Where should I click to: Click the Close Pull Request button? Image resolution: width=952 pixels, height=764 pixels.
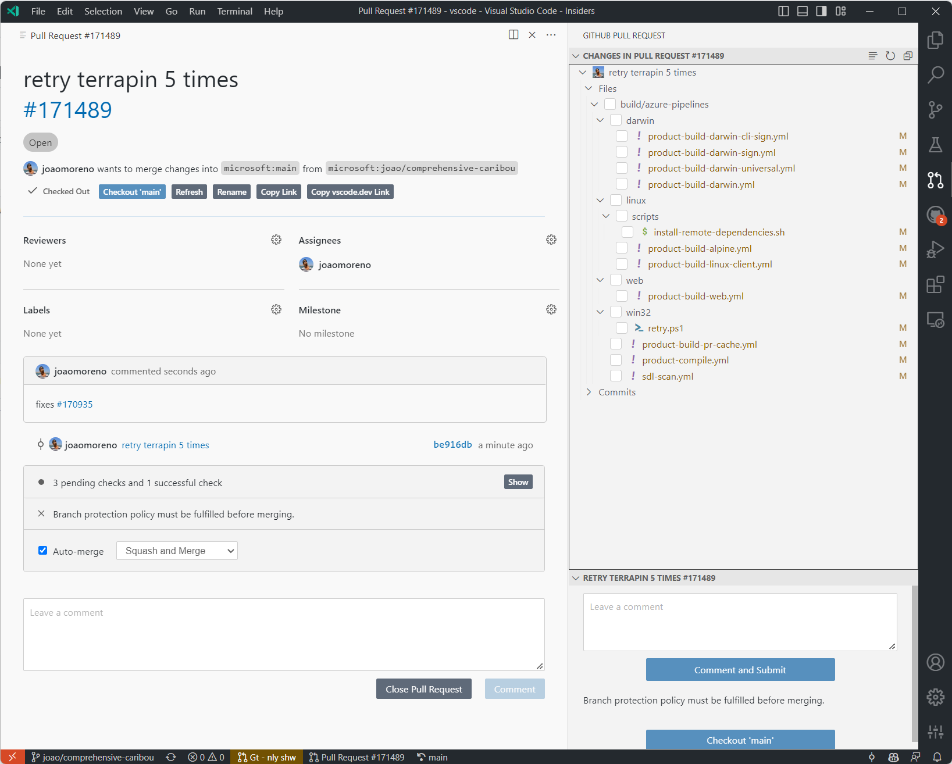[423, 688]
